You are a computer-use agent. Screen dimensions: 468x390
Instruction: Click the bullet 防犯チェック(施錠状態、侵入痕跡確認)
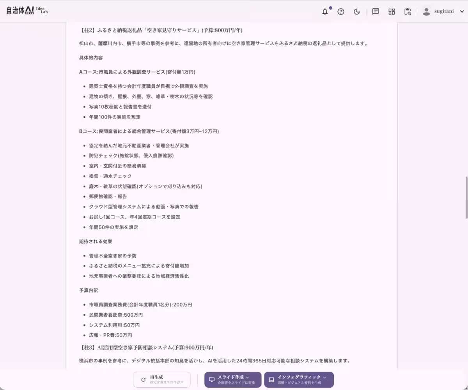pos(131,156)
